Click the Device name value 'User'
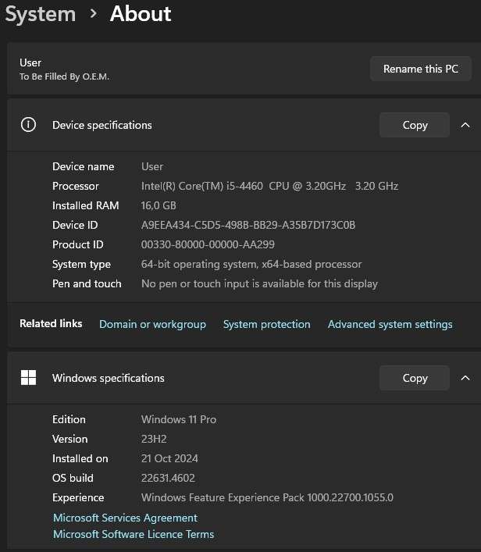This screenshot has height=552, width=481. pos(152,166)
